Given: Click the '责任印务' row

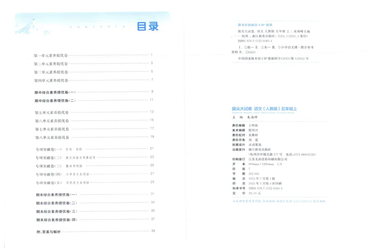Looking at the screenshot, I should pyautogui.click(x=245, y=140).
